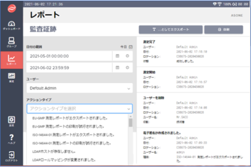
Task: Click Logout (ログアウト) in sidebar
Action: [x=12, y=157]
